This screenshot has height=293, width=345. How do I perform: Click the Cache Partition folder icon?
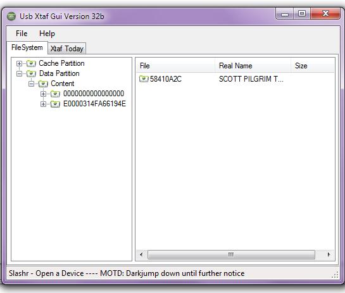point(31,63)
